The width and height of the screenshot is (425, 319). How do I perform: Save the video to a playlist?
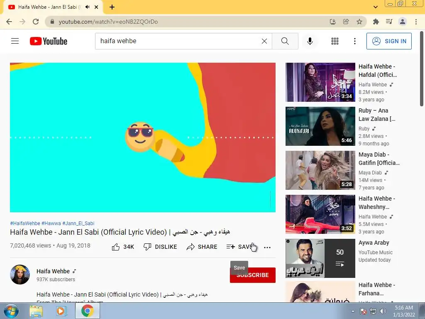coord(239,247)
